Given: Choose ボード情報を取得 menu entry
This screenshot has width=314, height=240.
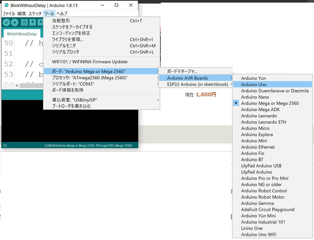Looking at the screenshot, I should point(102,90).
